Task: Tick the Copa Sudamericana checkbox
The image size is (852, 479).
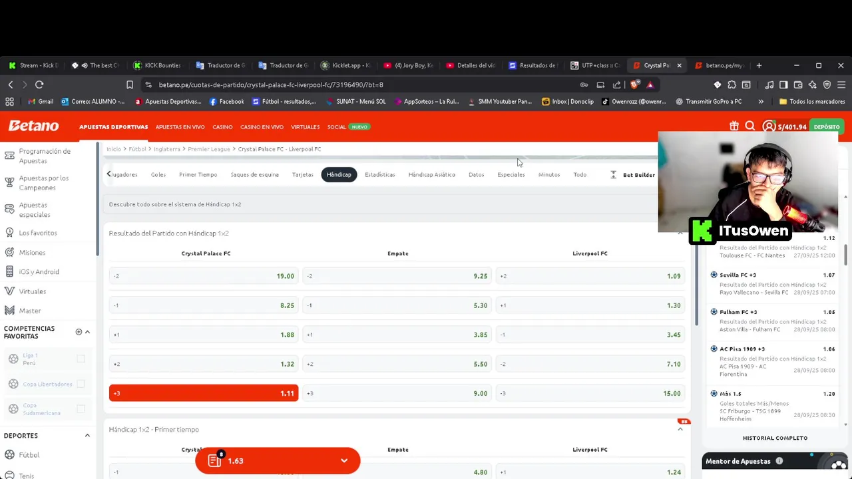Action: coord(81,409)
